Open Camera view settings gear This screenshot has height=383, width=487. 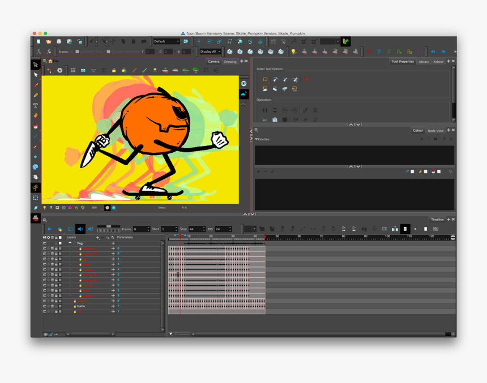(x=59, y=71)
